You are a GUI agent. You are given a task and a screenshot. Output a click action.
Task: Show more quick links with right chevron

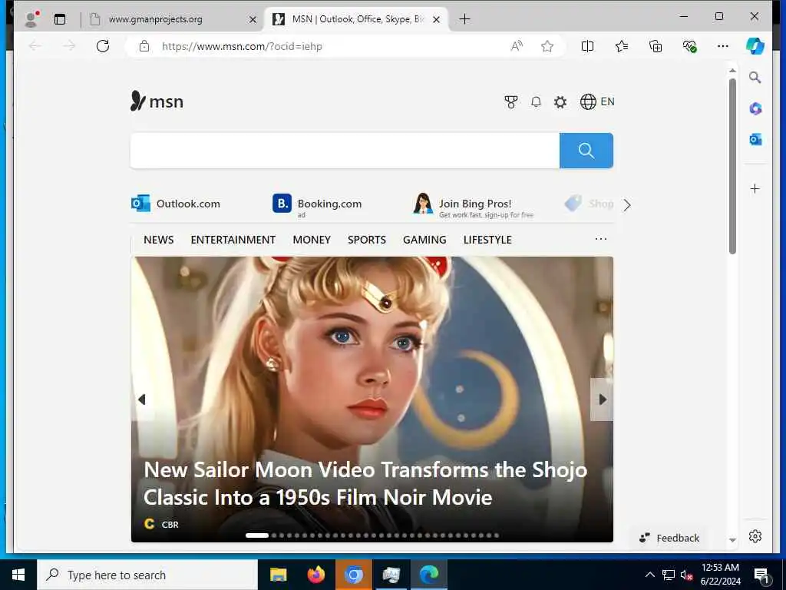point(626,204)
